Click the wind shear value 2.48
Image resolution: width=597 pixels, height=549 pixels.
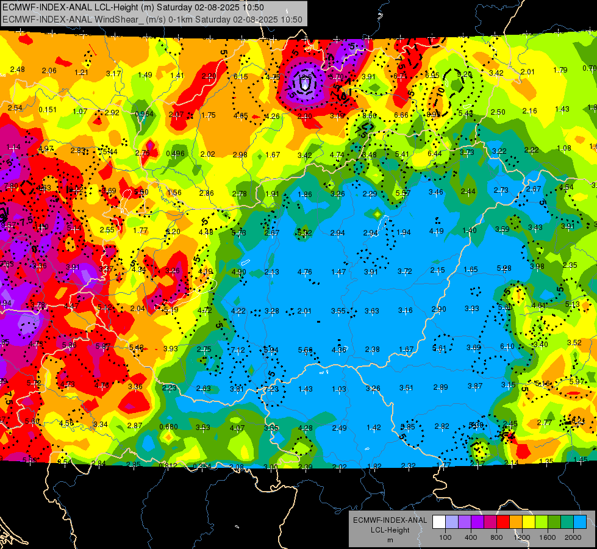pyautogui.click(x=18, y=70)
